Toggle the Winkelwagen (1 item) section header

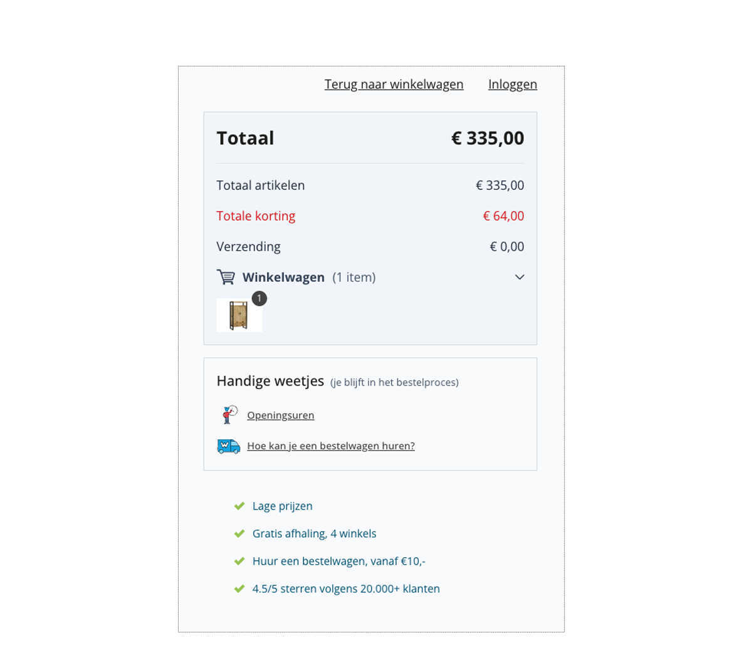370,277
